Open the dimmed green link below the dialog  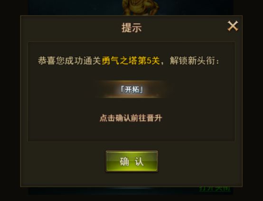click(x=215, y=189)
